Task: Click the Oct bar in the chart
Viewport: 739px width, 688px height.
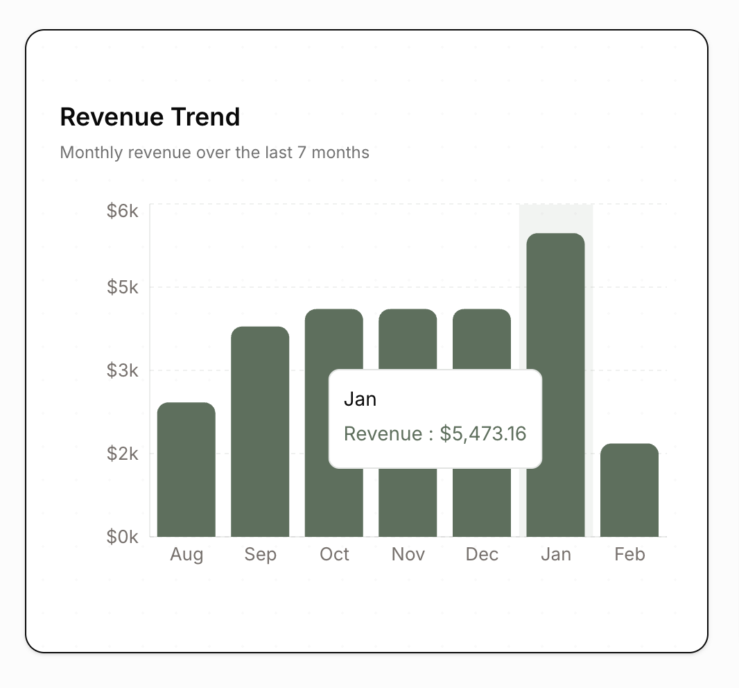Action: coord(334,340)
